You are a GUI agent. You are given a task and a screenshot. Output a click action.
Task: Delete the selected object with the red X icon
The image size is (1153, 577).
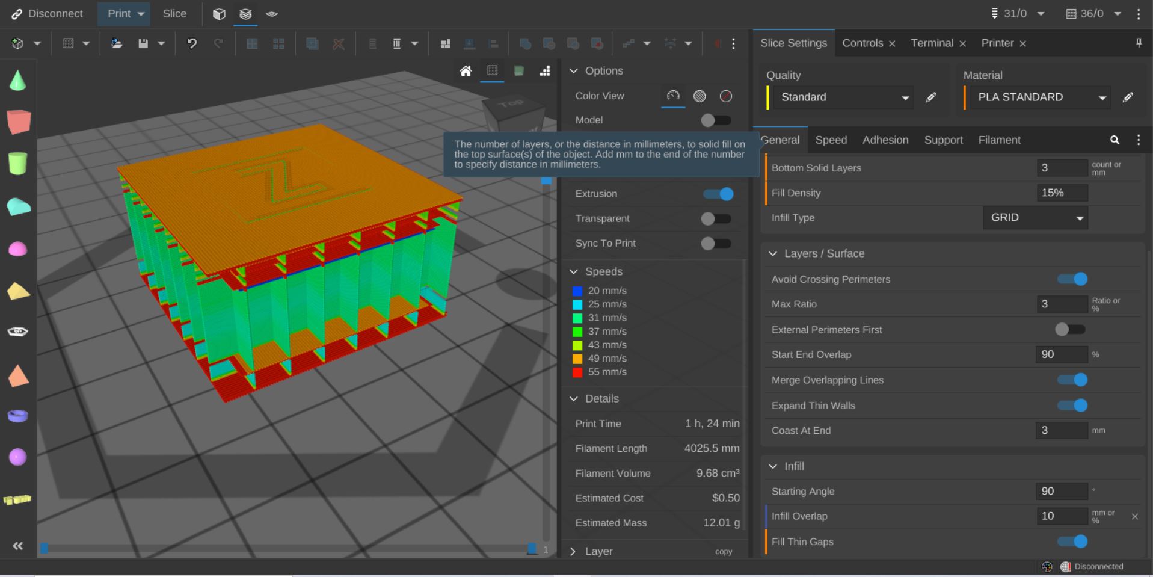[x=339, y=43]
